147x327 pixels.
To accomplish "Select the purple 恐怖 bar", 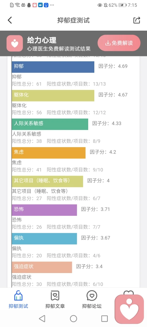I will pyautogui.click(x=44, y=210).
